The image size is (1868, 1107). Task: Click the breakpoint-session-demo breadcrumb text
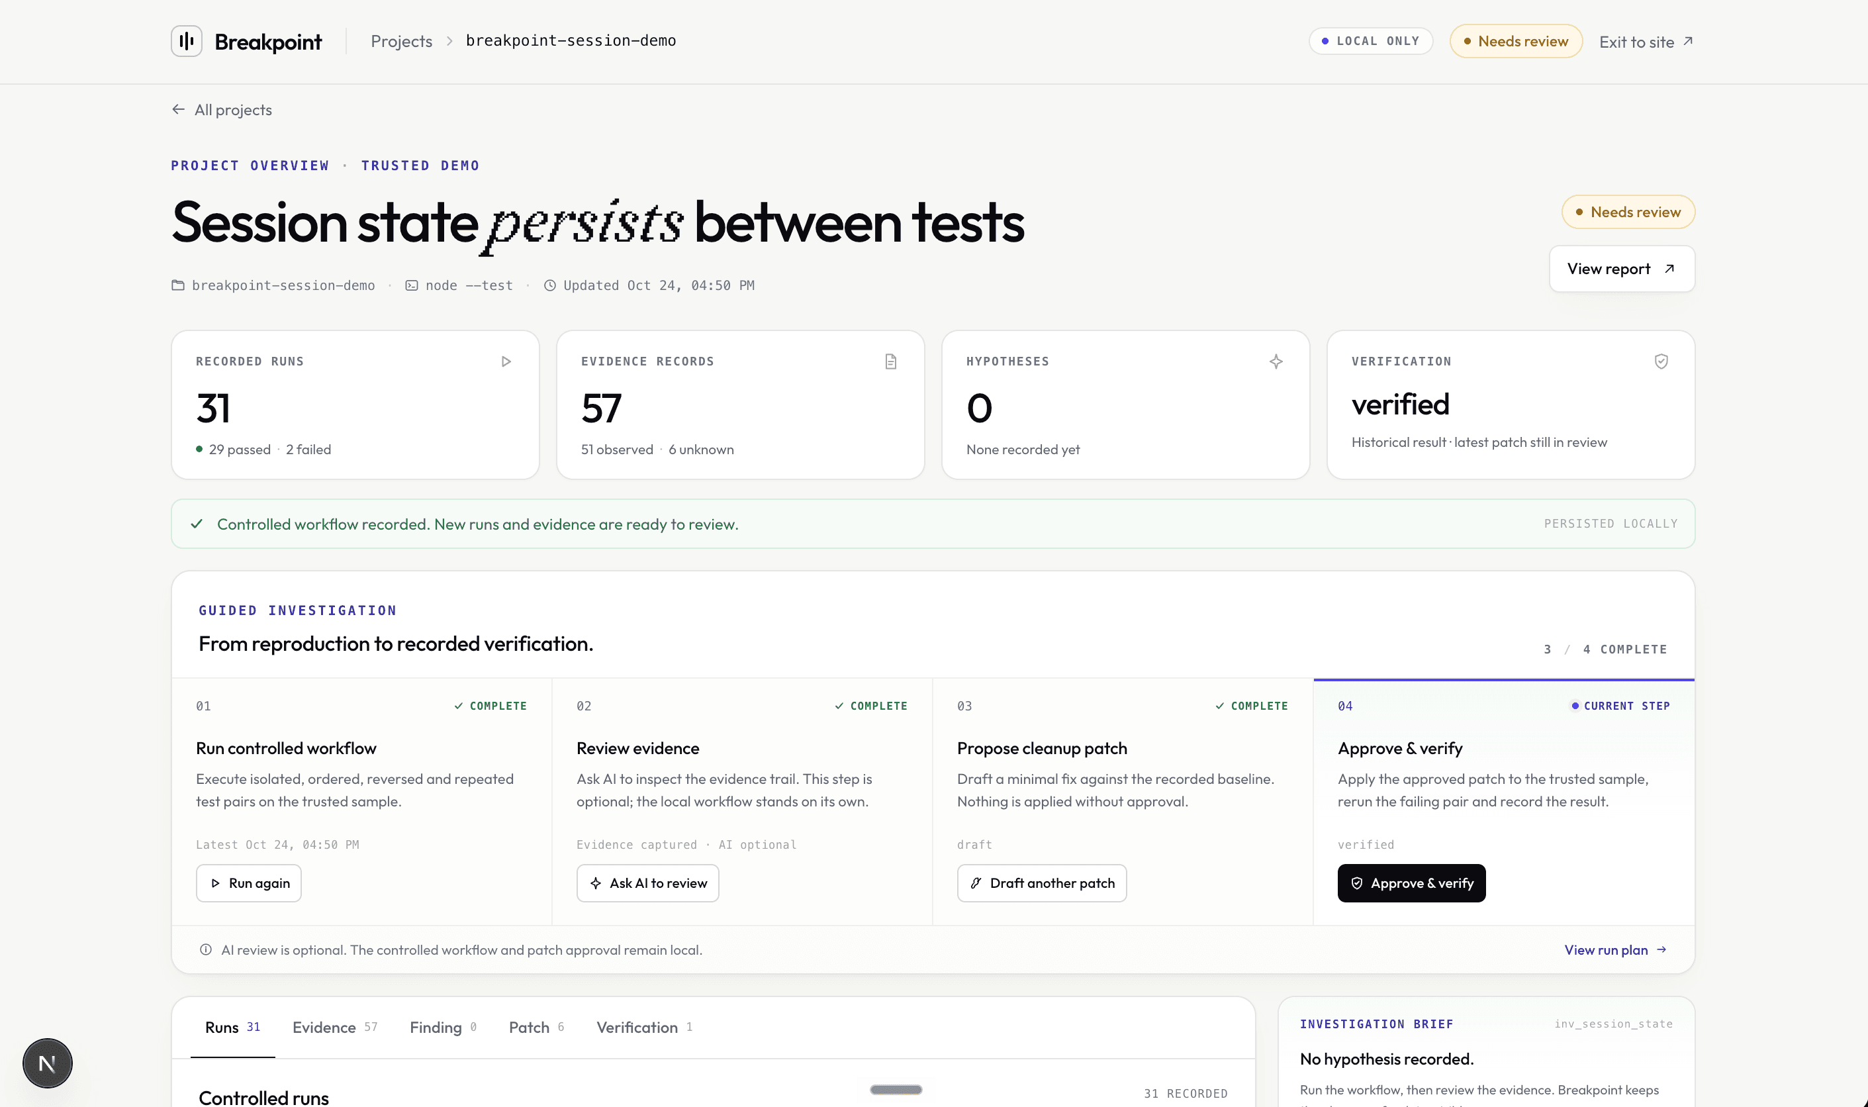[571, 41]
